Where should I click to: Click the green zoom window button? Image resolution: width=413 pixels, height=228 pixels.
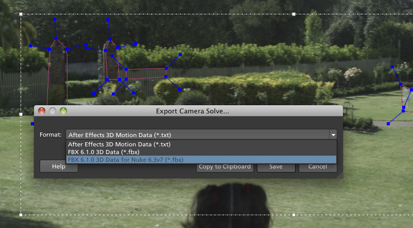coord(63,111)
